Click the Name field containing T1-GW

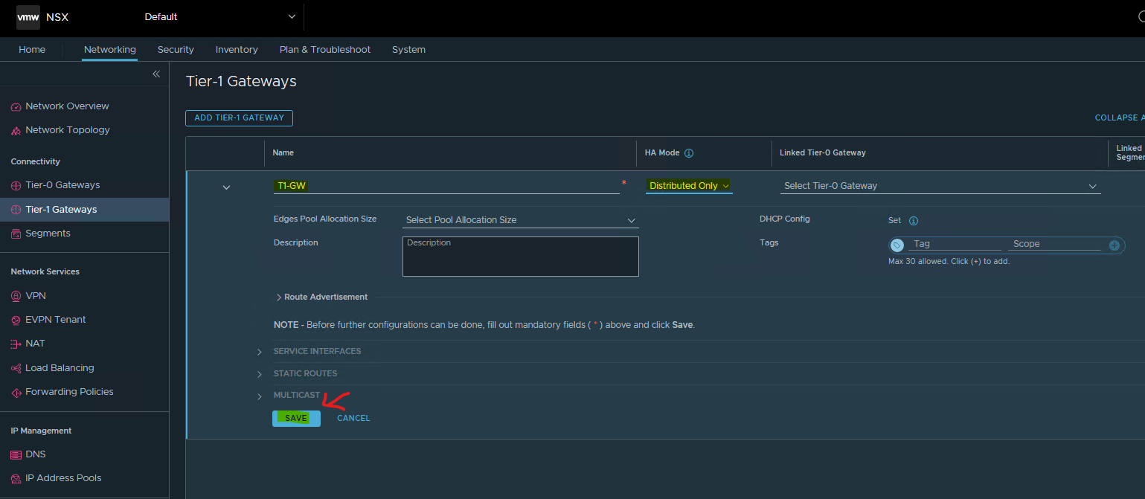click(x=446, y=186)
